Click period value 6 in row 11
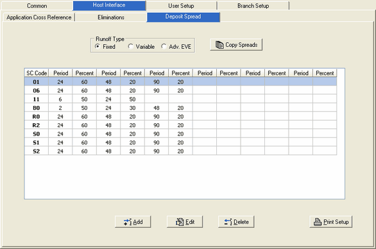 tap(60, 99)
